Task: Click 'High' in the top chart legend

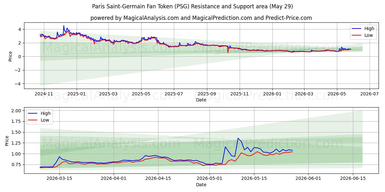Action: pyautogui.click(x=369, y=28)
